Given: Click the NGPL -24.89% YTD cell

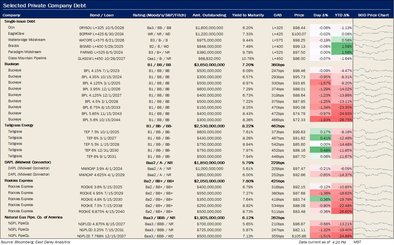Looking at the screenshot, I should [x=342, y=236].
